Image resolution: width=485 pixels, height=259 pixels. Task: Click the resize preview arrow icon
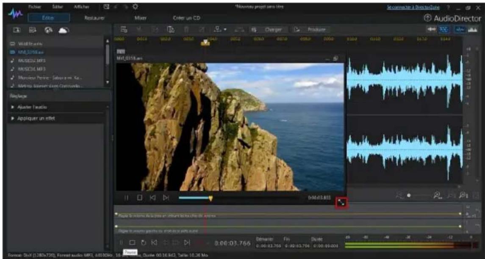(x=341, y=203)
